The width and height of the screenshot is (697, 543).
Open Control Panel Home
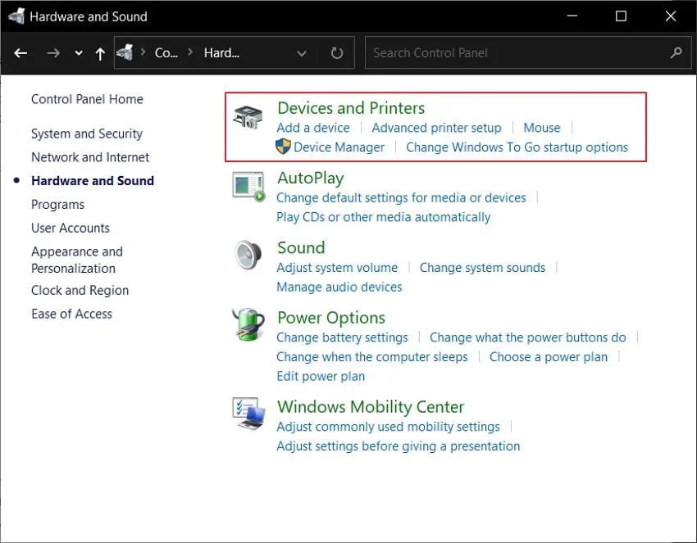point(87,99)
